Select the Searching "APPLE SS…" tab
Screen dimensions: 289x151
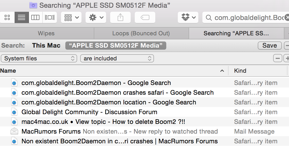[x=236, y=33]
